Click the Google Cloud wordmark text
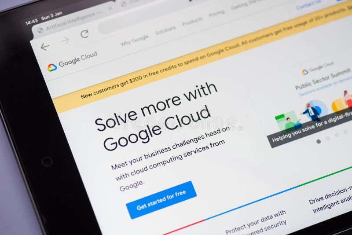 click(x=78, y=59)
